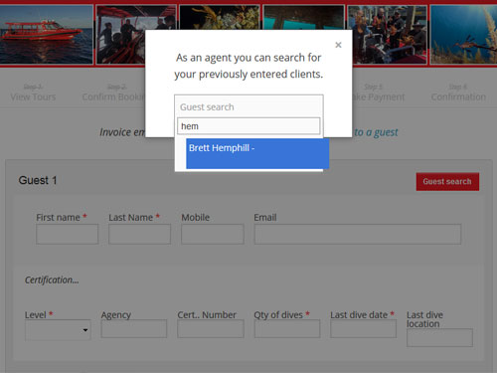This screenshot has height=373, width=497.
Task: Open the kelp underwater thumbnail
Action: (220, 17)
